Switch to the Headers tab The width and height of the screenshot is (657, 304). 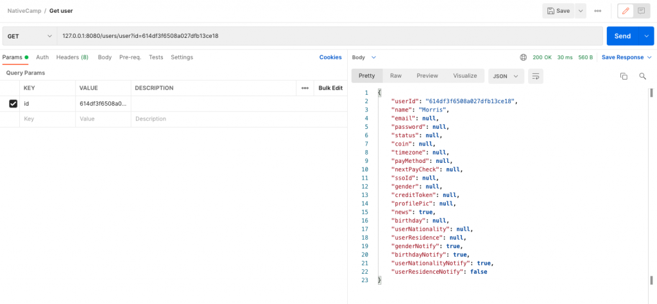[72, 57]
